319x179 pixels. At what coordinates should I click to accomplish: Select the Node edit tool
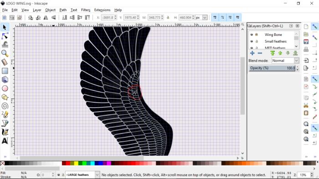[x=5, y=36]
